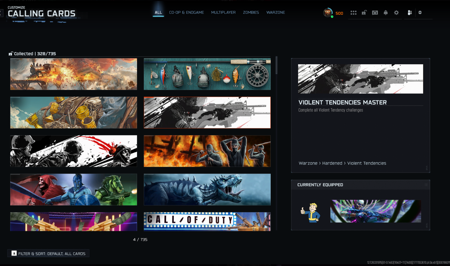Open Filter & Sort: Default, All Cards

[48, 253]
